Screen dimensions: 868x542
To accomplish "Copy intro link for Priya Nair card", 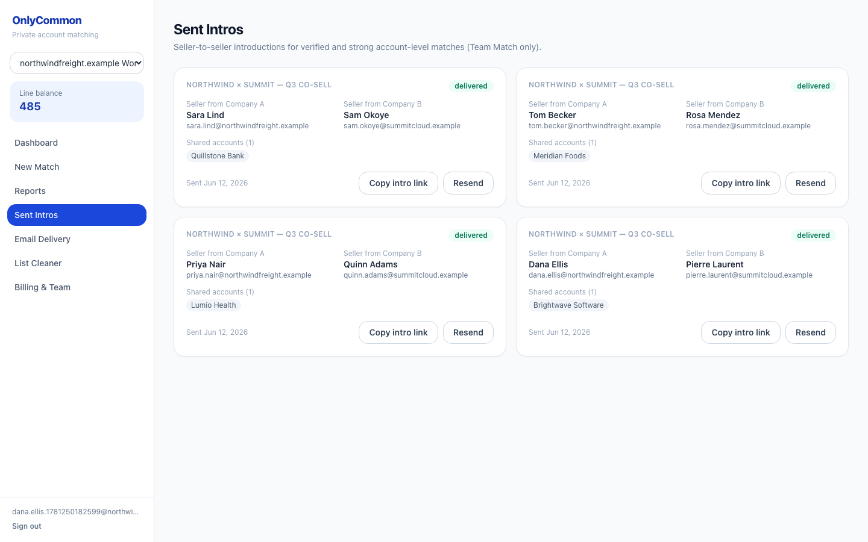I will click(398, 332).
